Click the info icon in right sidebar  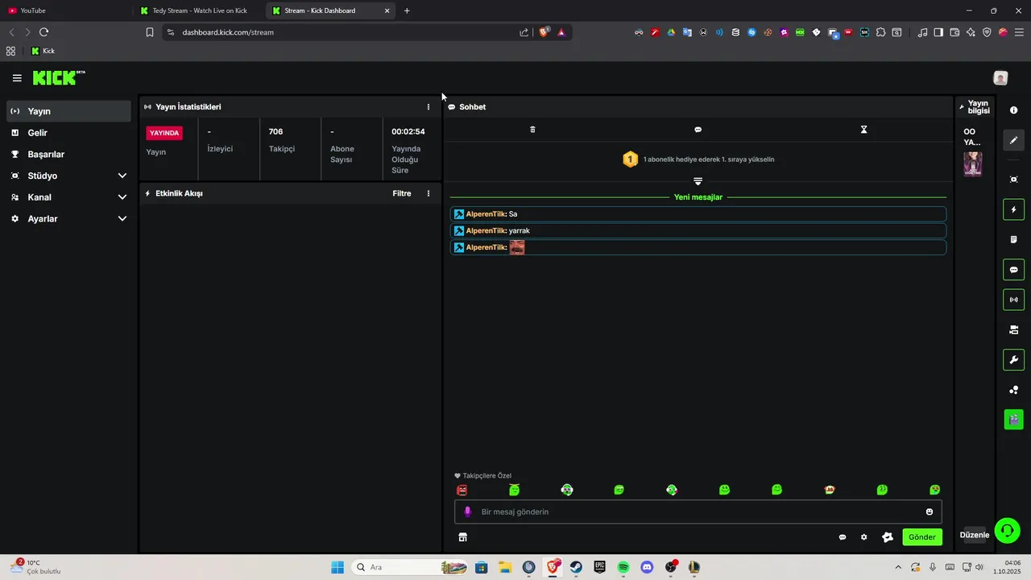click(1013, 110)
